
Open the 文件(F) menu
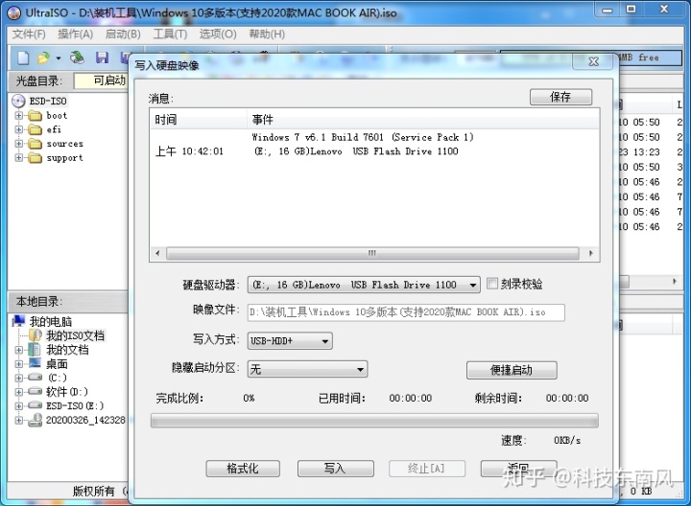[x=29, y=34]
